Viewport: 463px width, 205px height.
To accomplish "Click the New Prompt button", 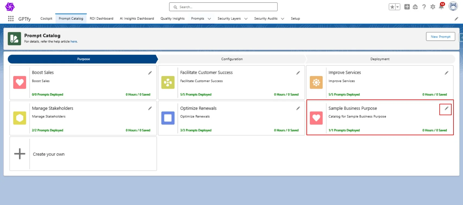I will click(440, 37).
